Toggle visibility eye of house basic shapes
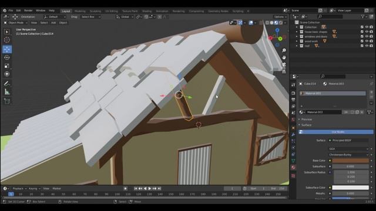Viewport: 376px width, 211px height. coord(367,32)
